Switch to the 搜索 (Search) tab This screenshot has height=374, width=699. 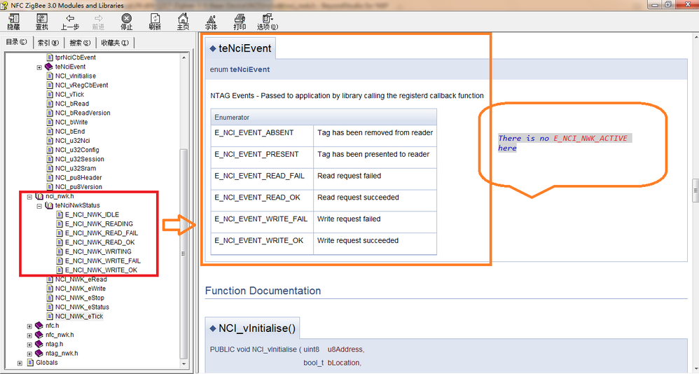pyautogui.click(x=80, y=43)
